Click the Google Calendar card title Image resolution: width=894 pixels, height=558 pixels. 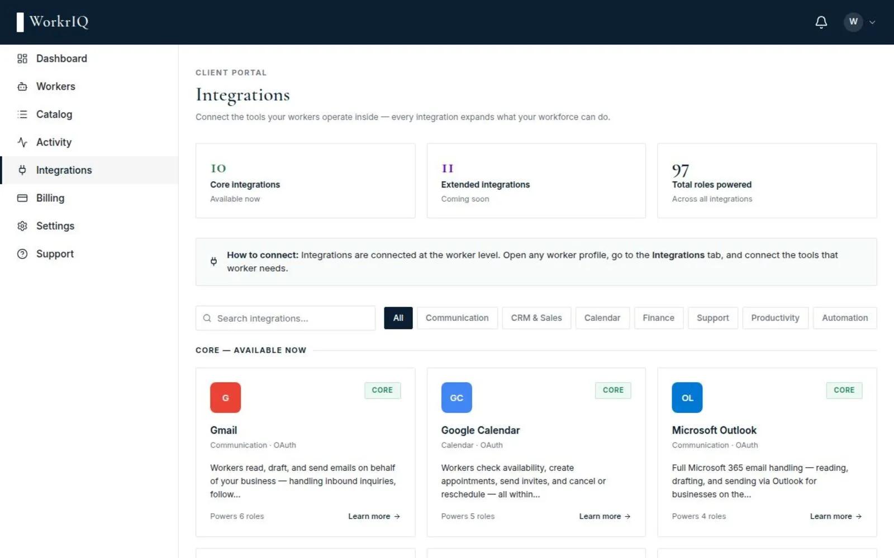[481, 430]
